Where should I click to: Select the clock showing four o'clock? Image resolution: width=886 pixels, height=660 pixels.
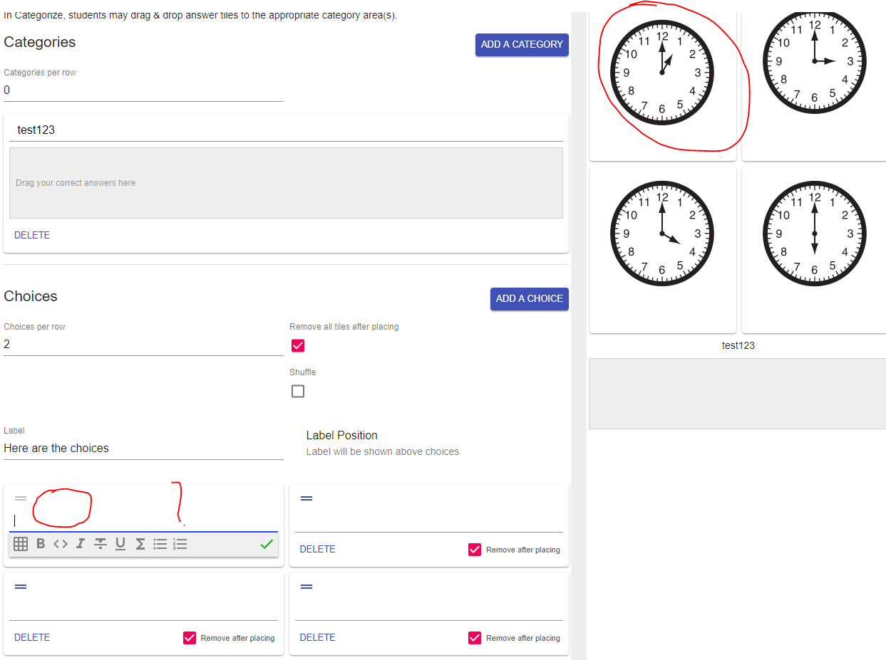pos(662,234)
